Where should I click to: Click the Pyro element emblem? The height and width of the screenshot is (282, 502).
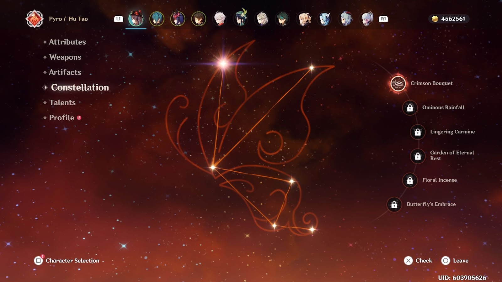coord(34,19)
